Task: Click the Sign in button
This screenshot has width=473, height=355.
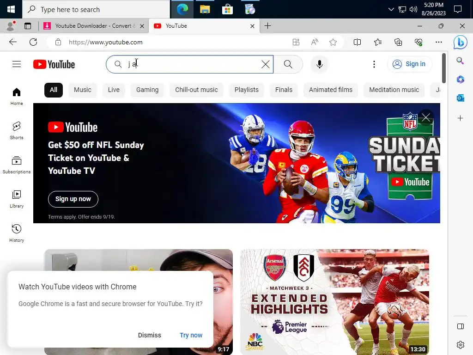Action: (409, 64)
